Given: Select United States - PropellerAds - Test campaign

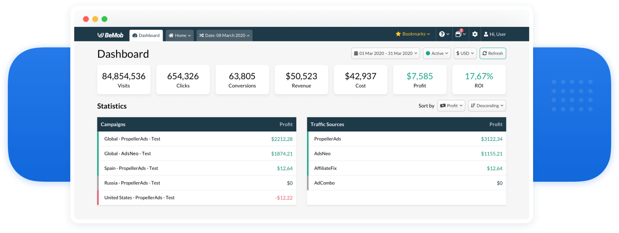Looking at the screenshot, I should pos(197,197).
